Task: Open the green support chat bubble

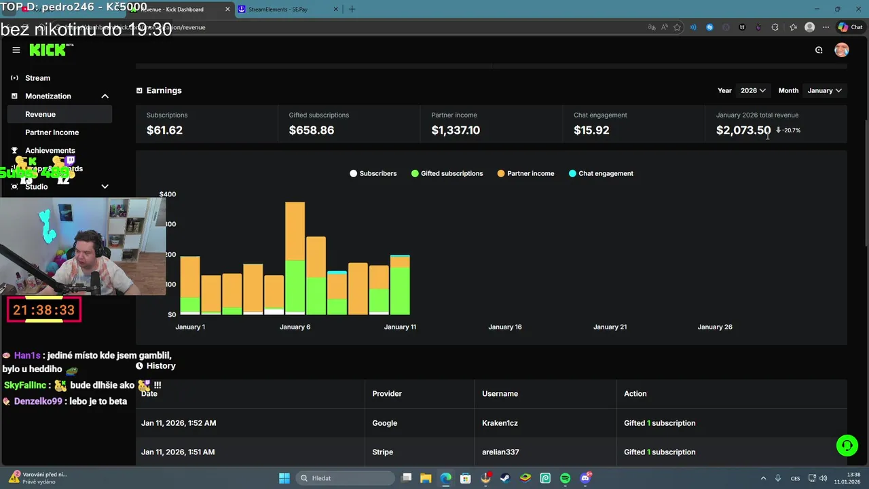Action: pos(847,446)
